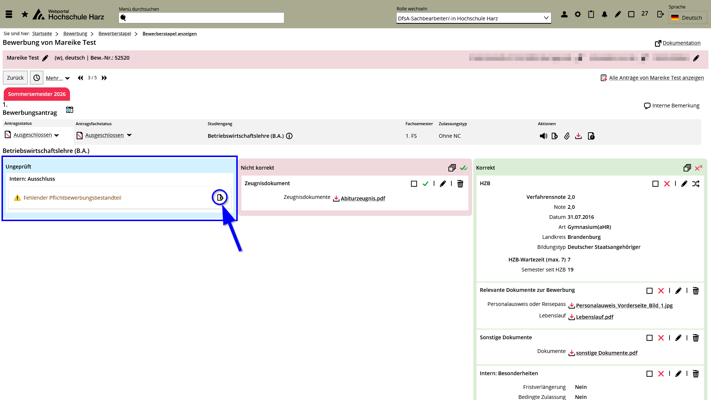711x400 pixels.
Task: Select the Sonstige Dokumente checkbox
Action: point(649,338)
